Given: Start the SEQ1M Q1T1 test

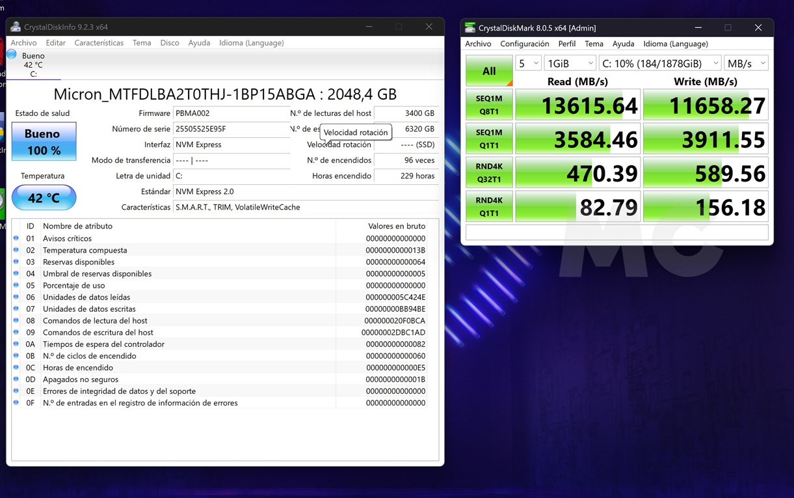Looking at the screenshot, I should [489, 139].
